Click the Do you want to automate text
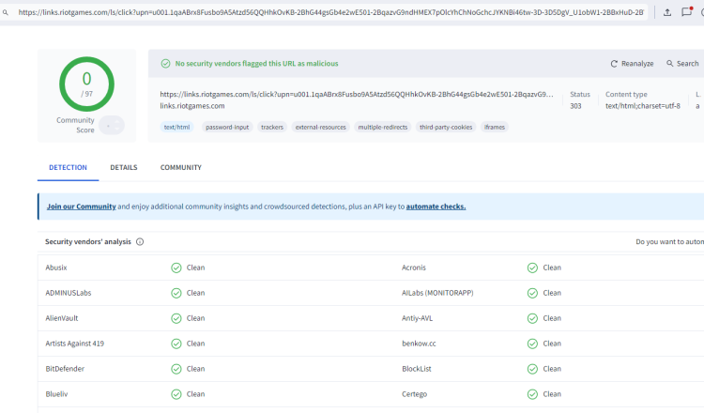704x413 pixels. [669, 241]
